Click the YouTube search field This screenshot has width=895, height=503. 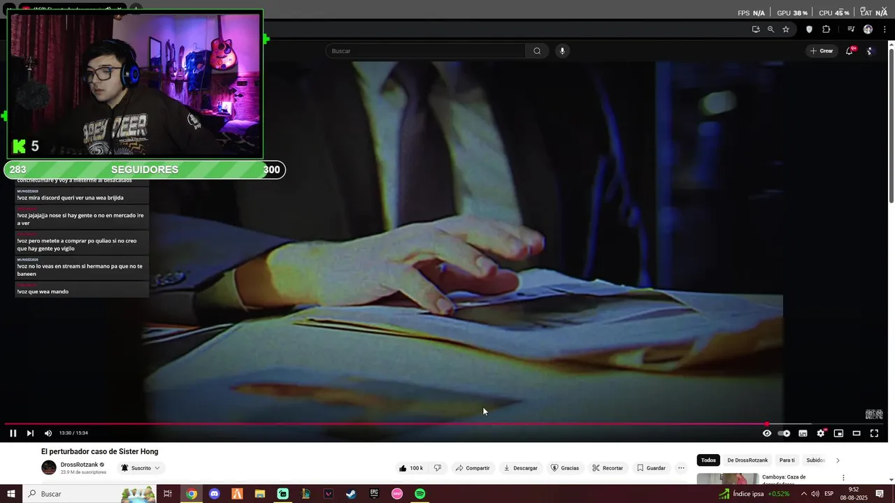tap(425, 51)
